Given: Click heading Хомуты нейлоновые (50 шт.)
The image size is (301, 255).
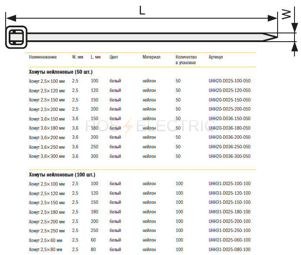Looking at the screenshot, I should click(x=61, y=72).
